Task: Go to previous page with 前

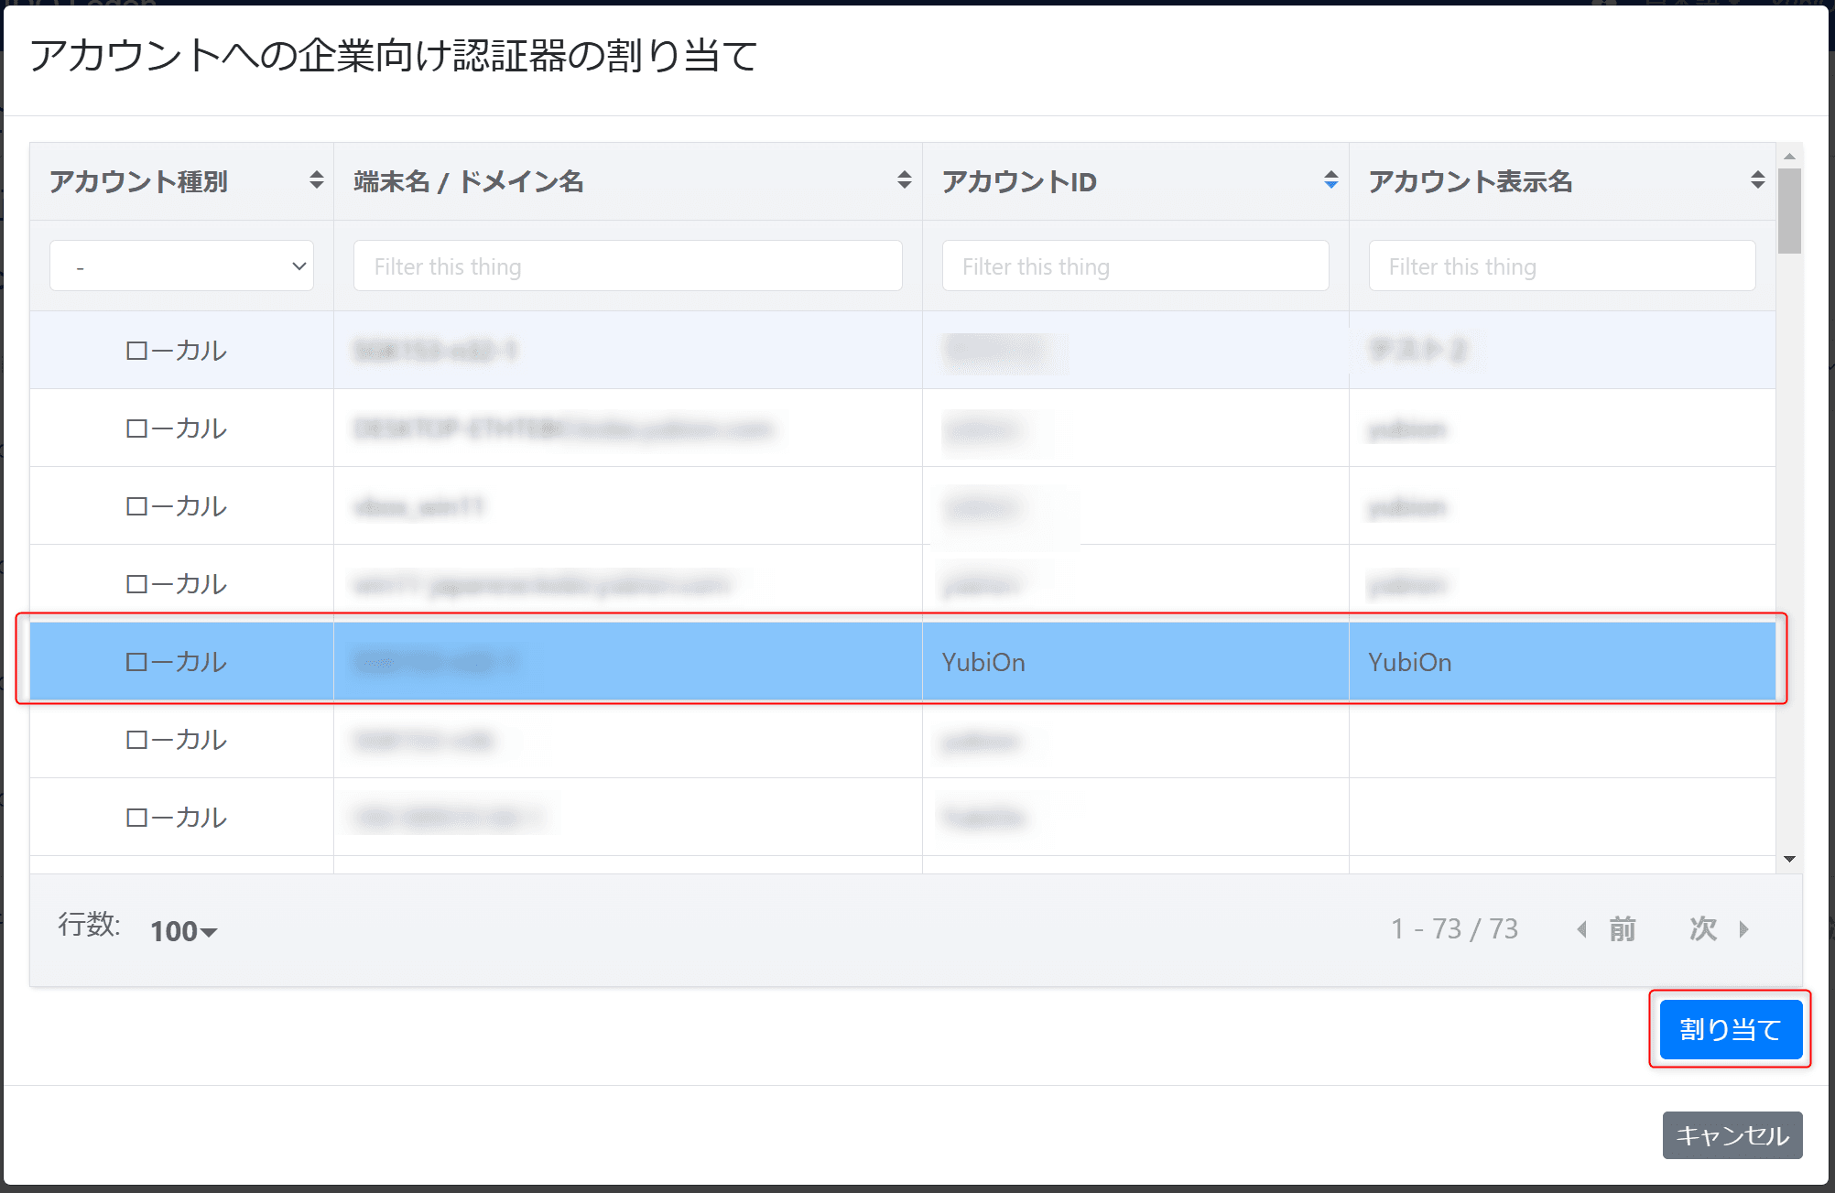Action: 1606,929
